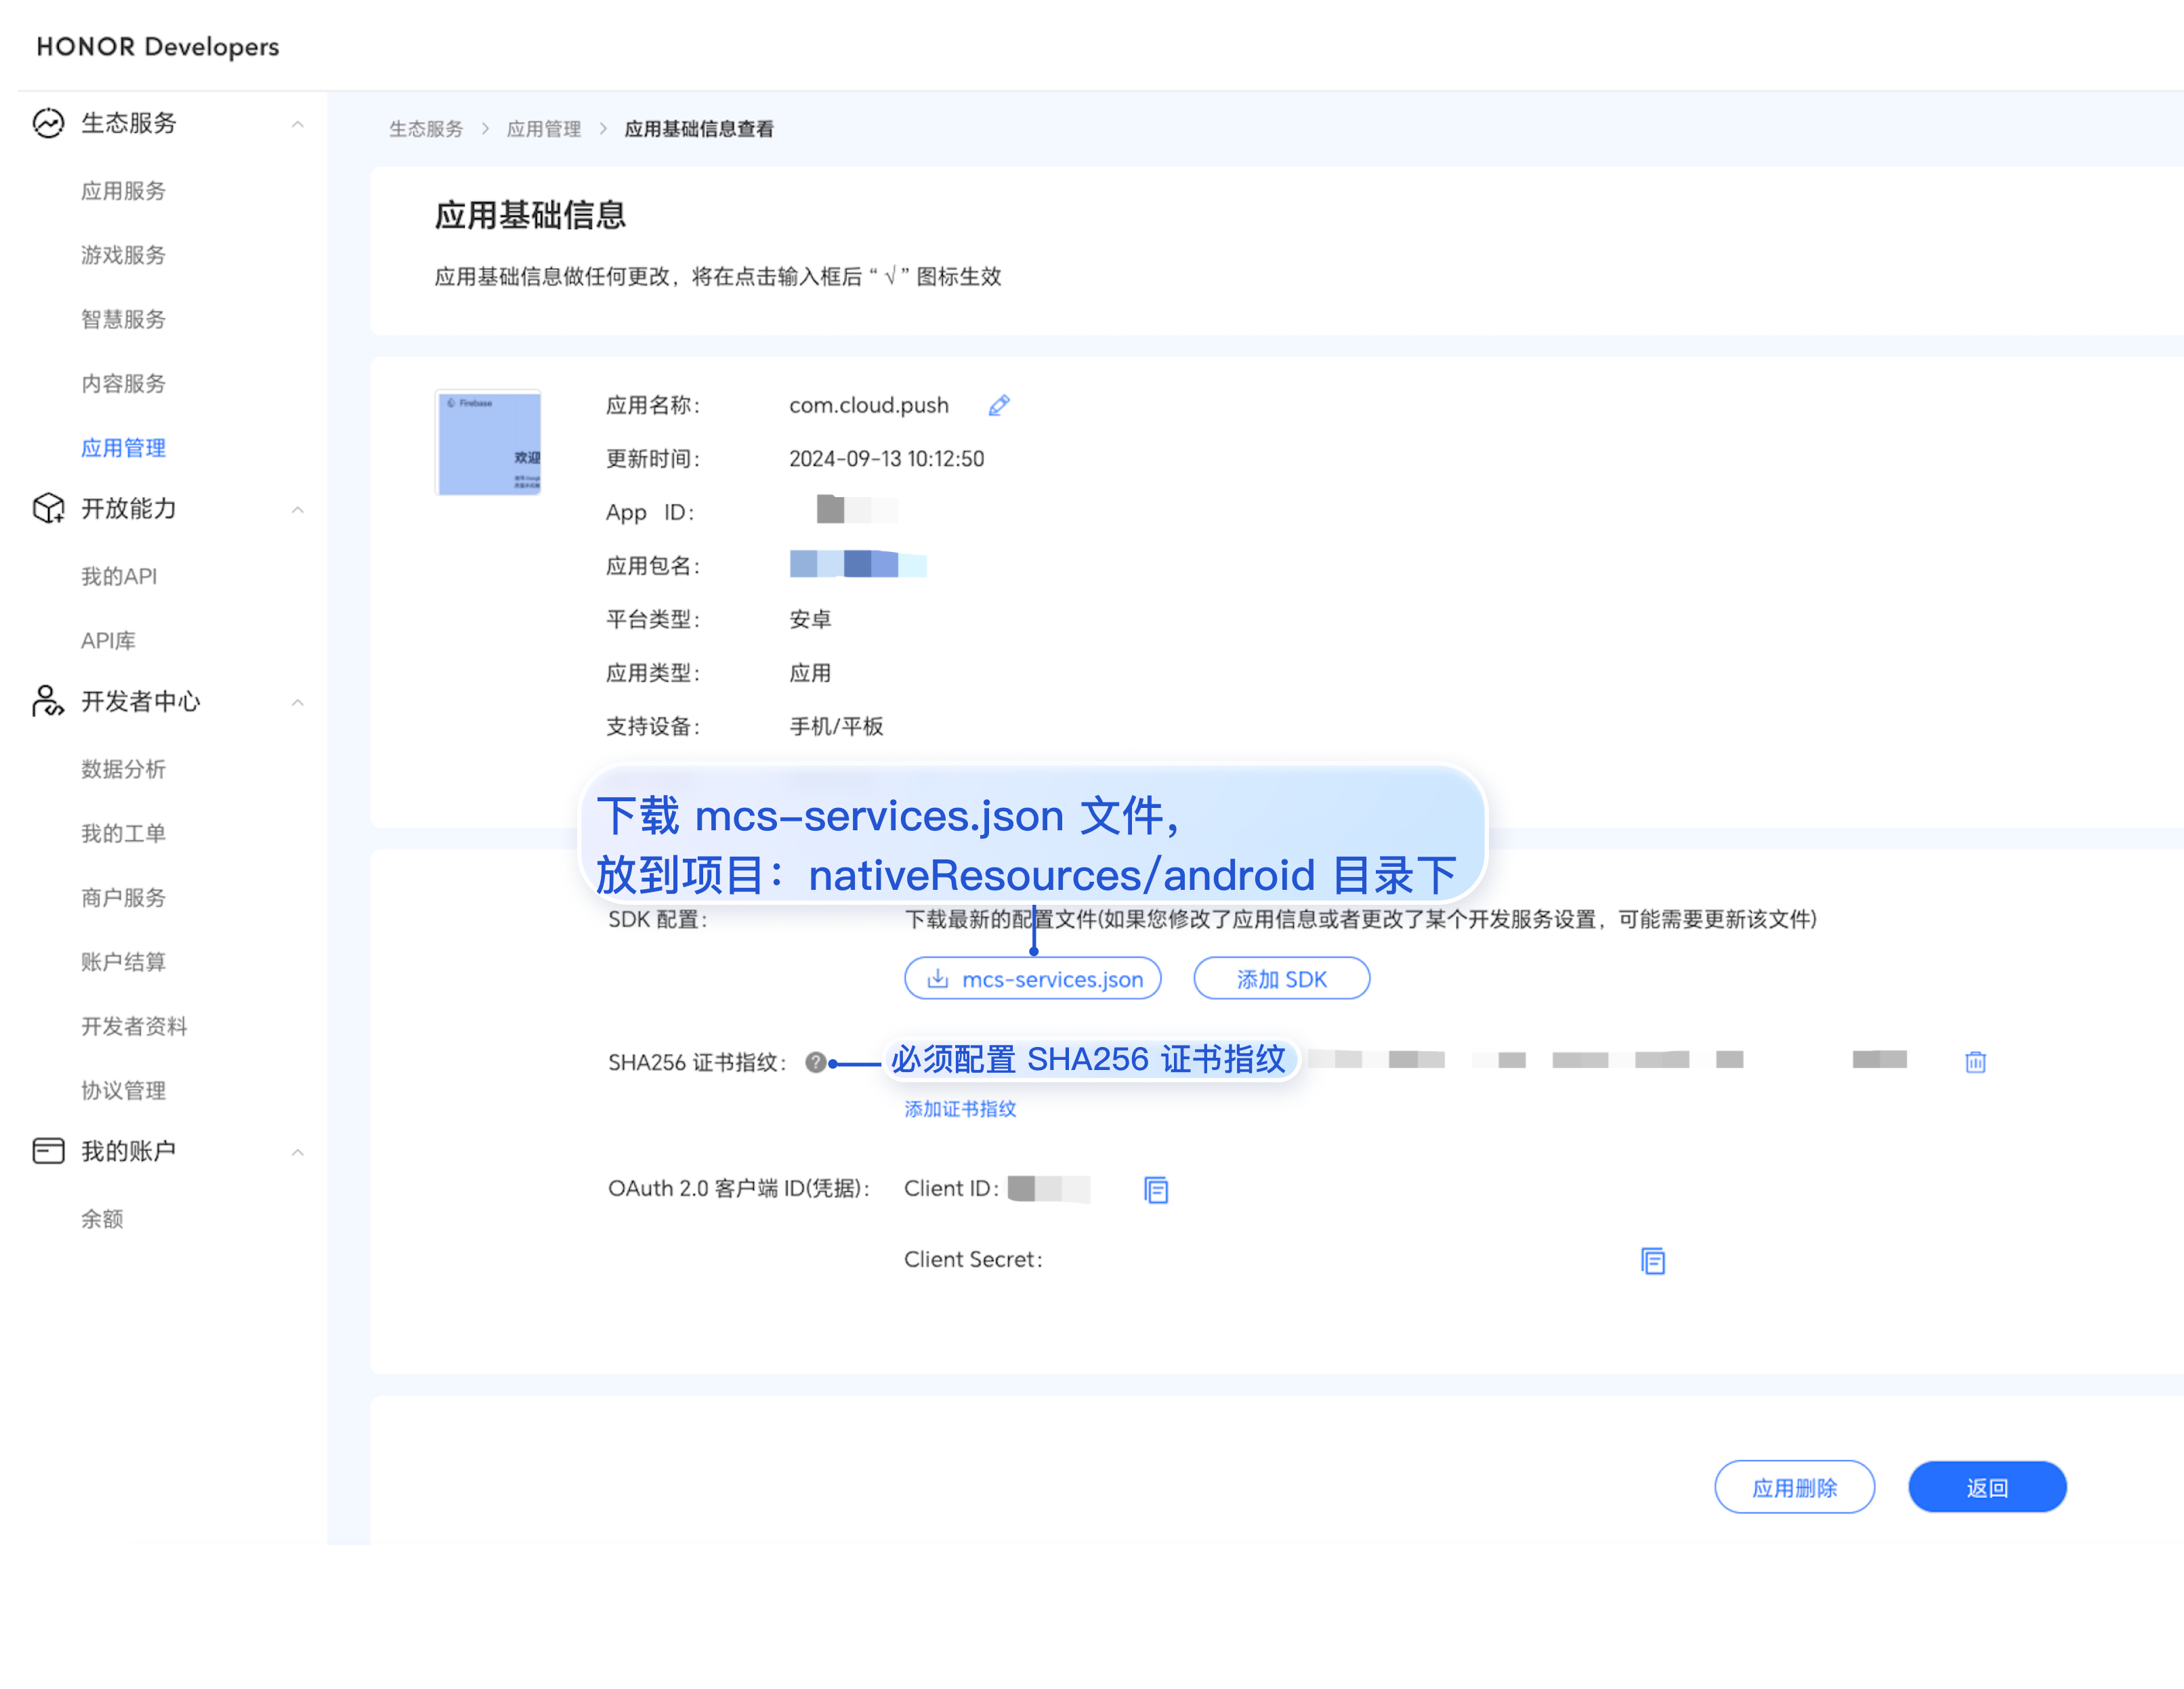Screen dimensions: 2184x1689
Task: Open 我的API in the sidebar menu
Action: pos(119,576)
